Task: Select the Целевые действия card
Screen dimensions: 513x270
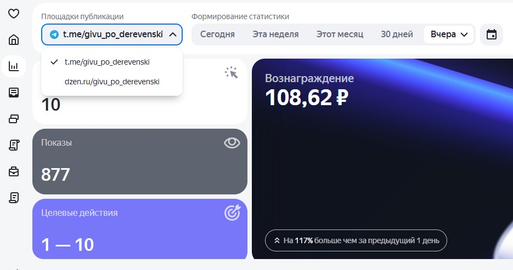Action: click(x=140, y=229)
